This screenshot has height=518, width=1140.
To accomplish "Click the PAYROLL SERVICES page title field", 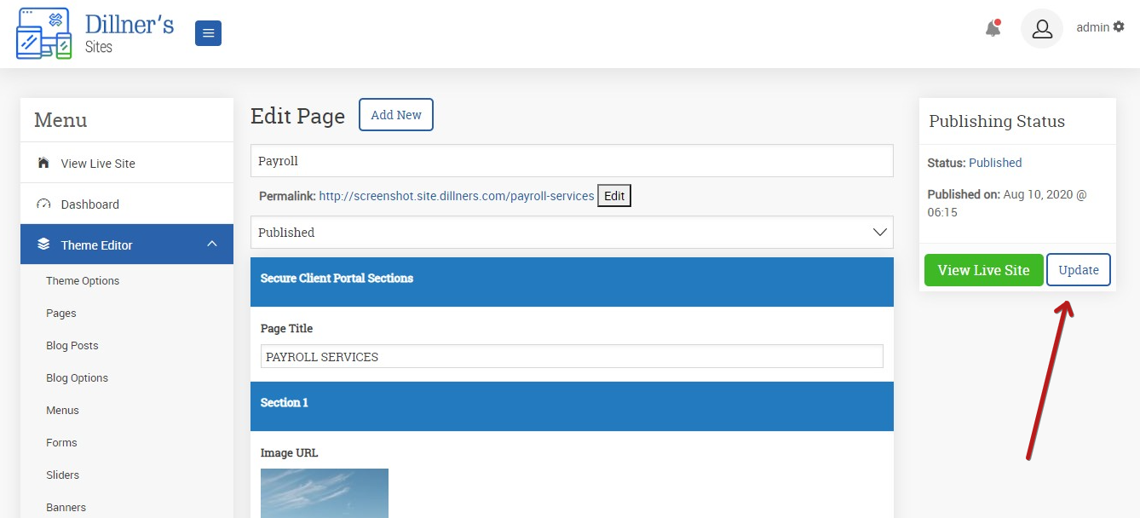I will click(572, 356).
